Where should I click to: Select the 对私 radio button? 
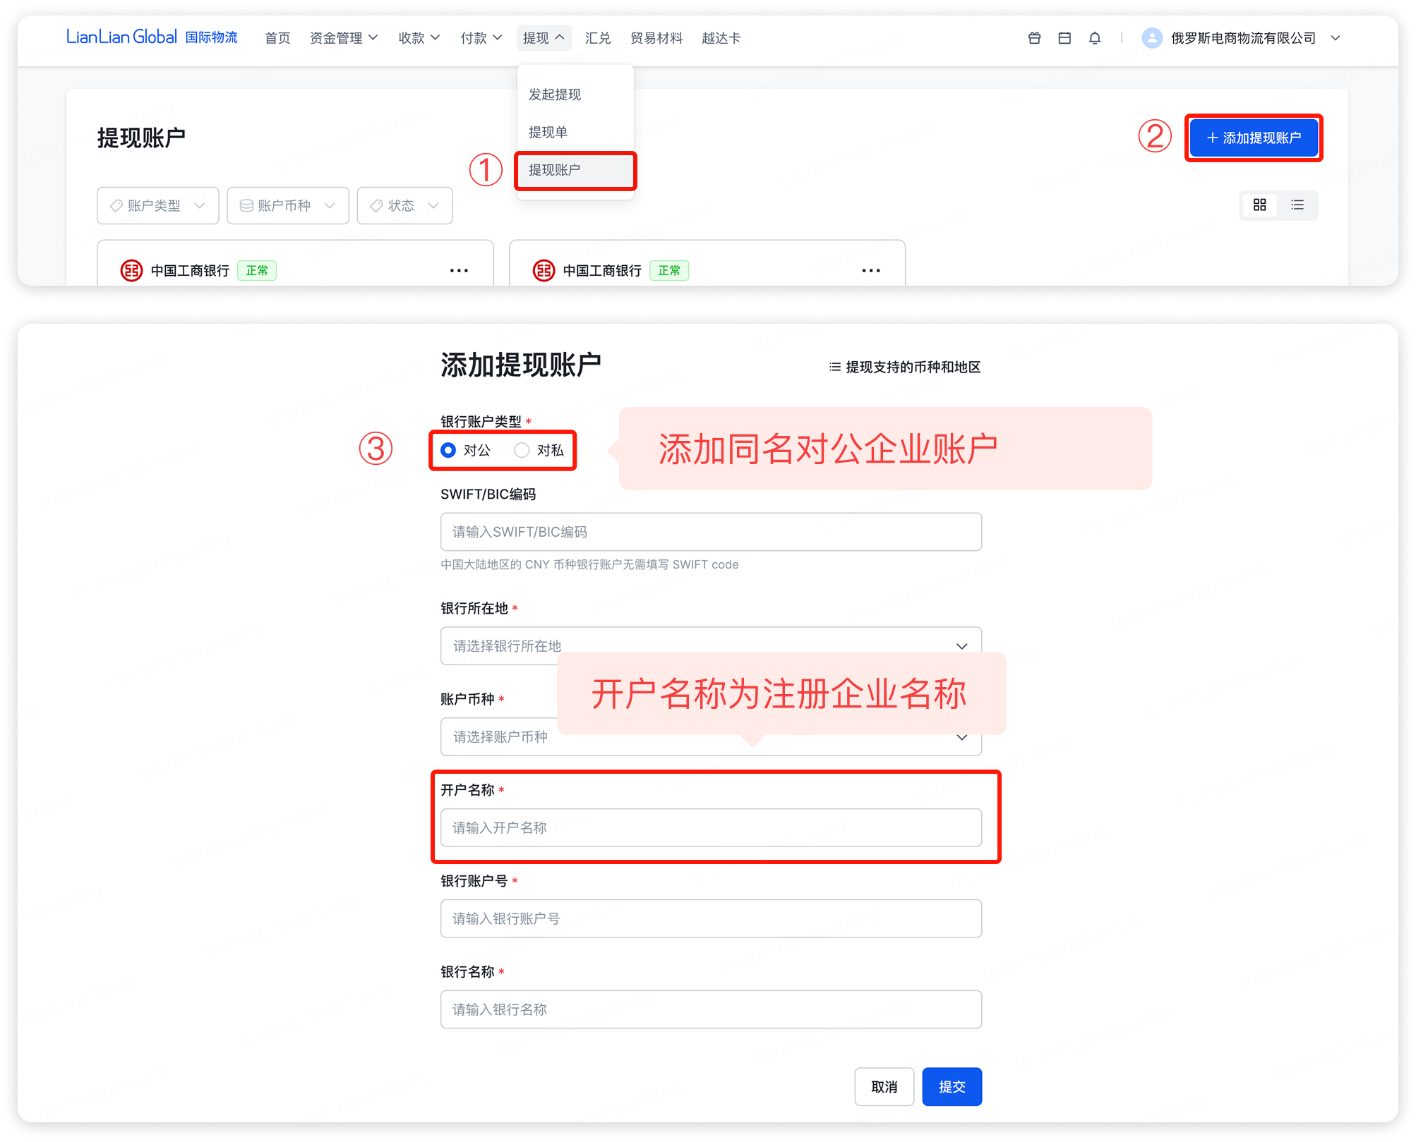pos(522,450)
